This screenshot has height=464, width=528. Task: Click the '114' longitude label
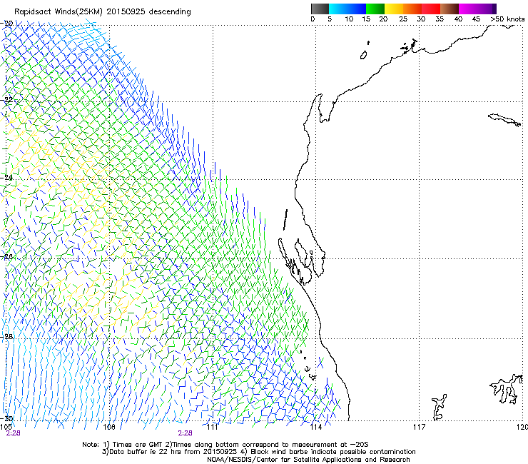click(x=315, y=427)
